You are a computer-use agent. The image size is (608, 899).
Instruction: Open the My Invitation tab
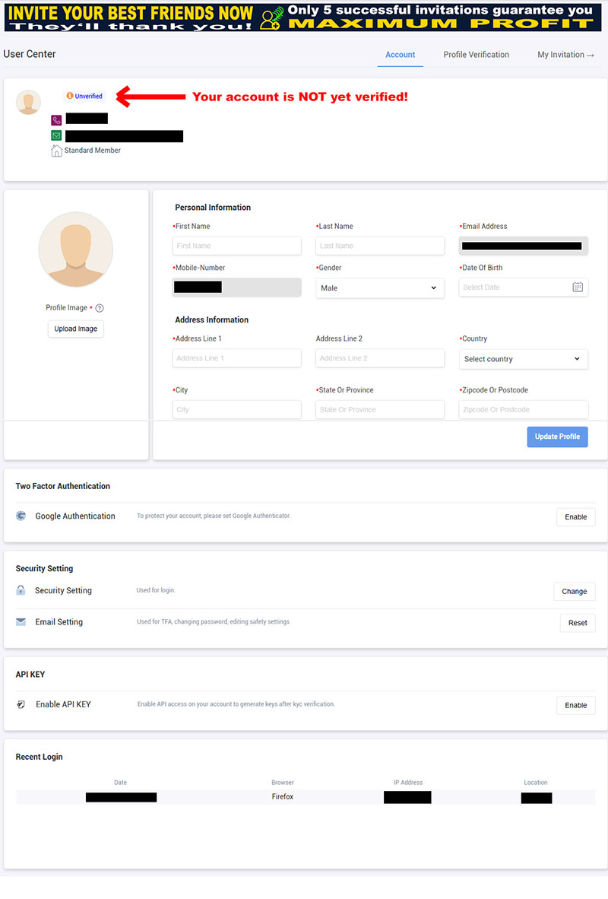pyautogui.click(x=565, y=55)
